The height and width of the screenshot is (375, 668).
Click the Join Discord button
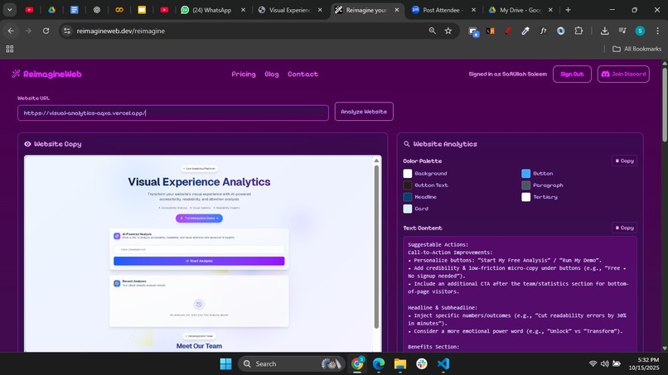(x=623, y=74)
